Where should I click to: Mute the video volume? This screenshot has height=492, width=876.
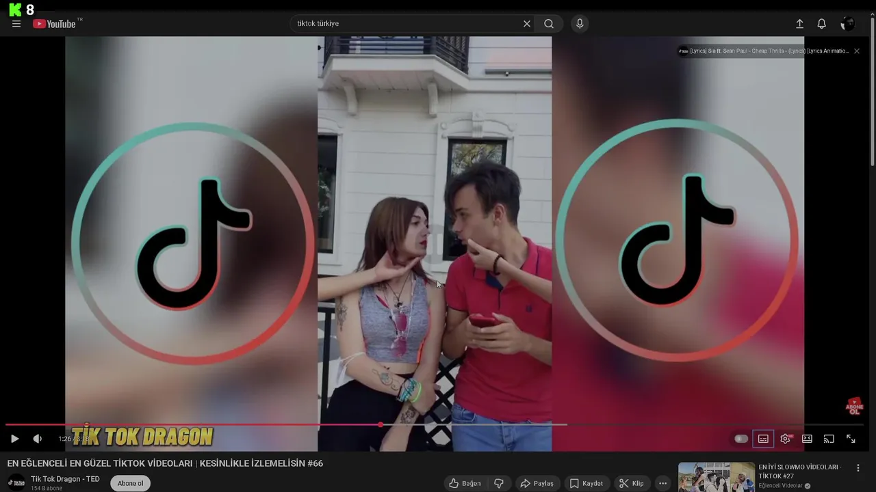(x=38, y=439)
